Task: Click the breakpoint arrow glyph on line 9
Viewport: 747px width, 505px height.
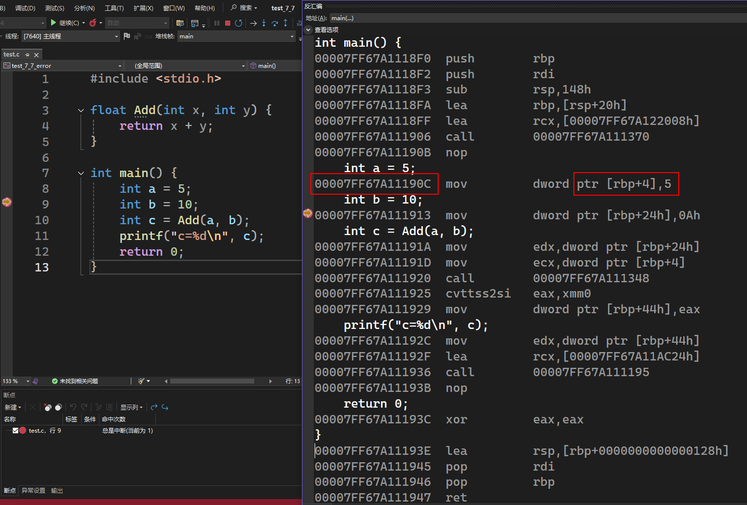Action: [7, 202]
